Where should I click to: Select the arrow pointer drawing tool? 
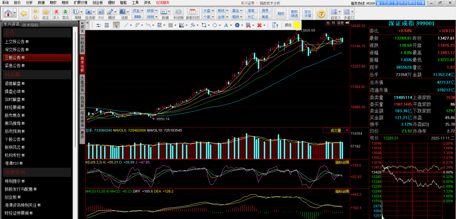[116, 25]
